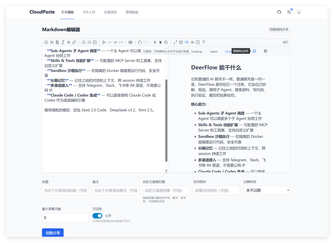The height and width of the screenshot is (243, 334).
Task: Click the 创建分享 button
Action: (53, 233)
